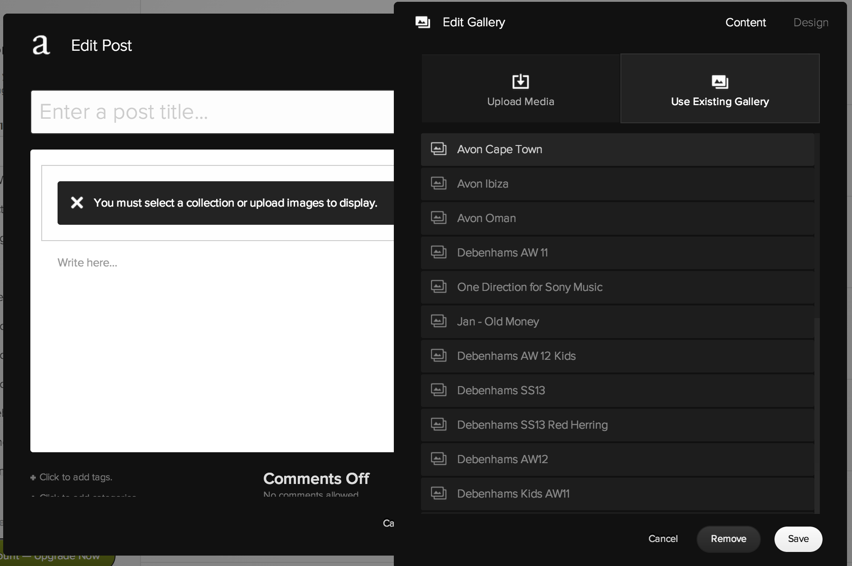852x566 pixels.
Task: Dismiss the error message with the X icon
Action: [77, 203]
